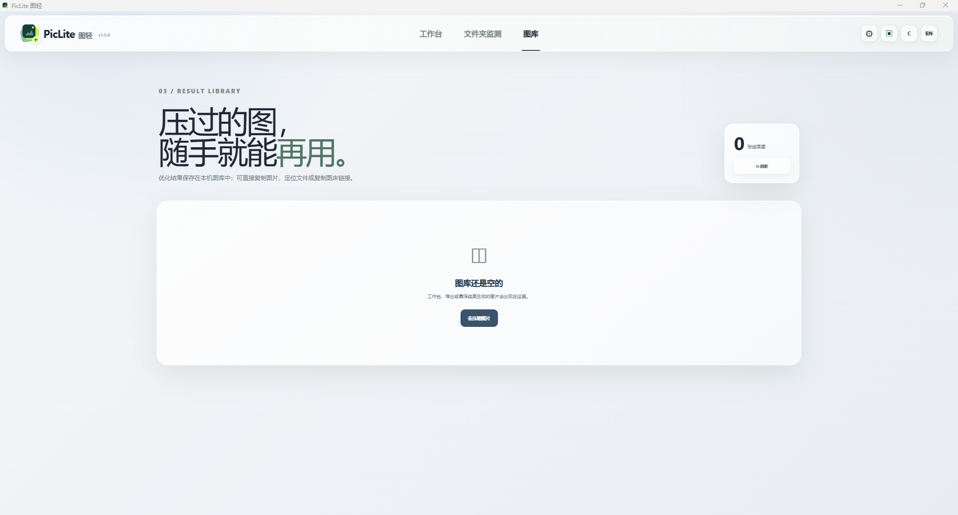Open the 文件夹监测 tab

point(482,33)
